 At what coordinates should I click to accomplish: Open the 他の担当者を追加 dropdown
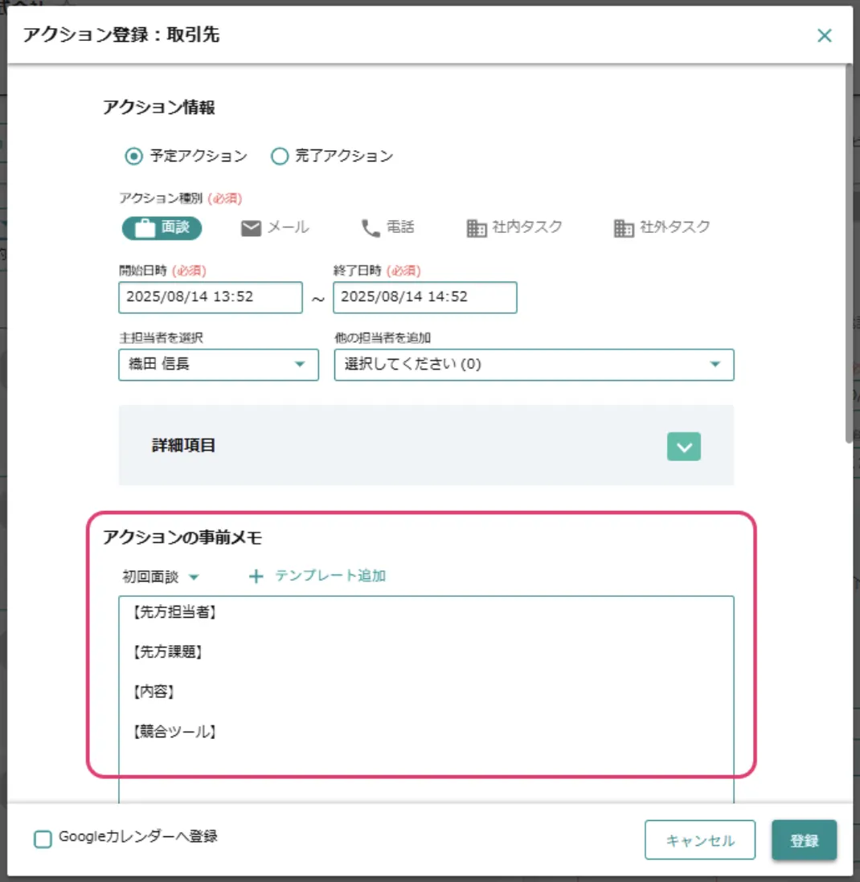[534, 365]
